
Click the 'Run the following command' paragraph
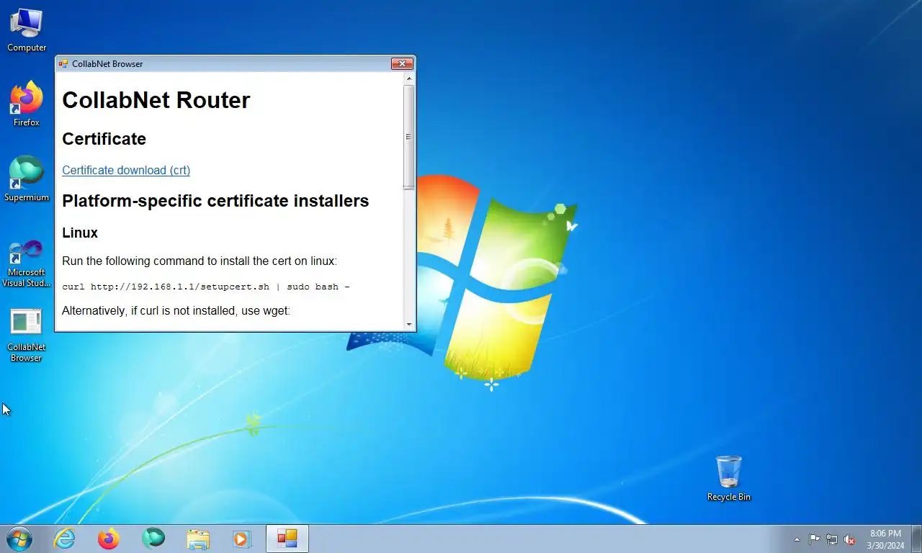(200, 261)
